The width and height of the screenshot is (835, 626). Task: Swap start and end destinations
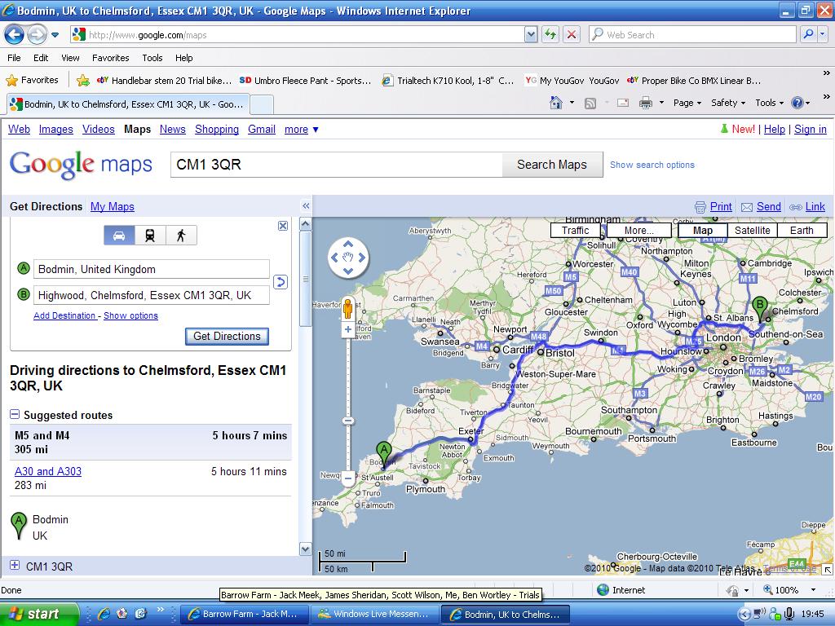(281, 282)
